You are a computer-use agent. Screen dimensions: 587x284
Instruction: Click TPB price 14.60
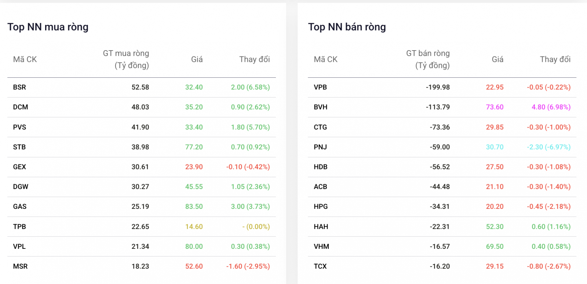coord(194,226)
